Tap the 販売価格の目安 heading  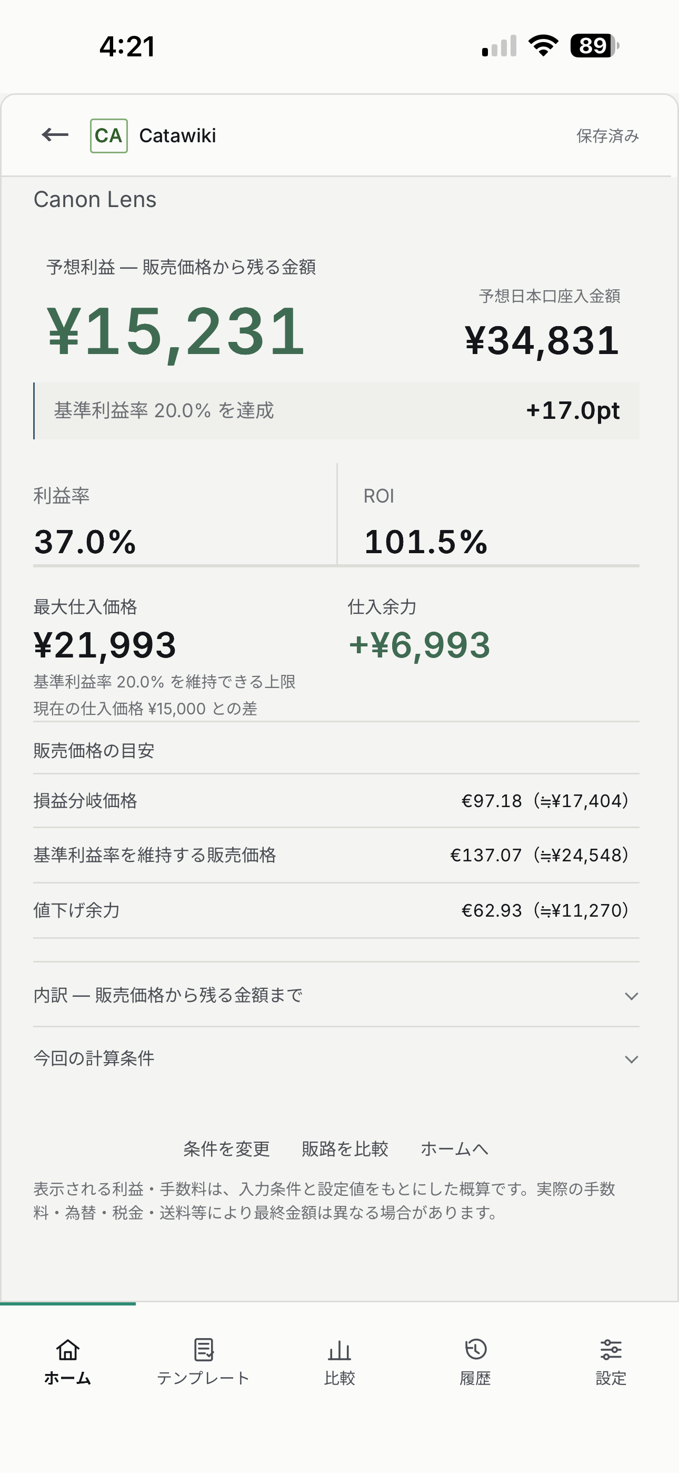[94, 750]
